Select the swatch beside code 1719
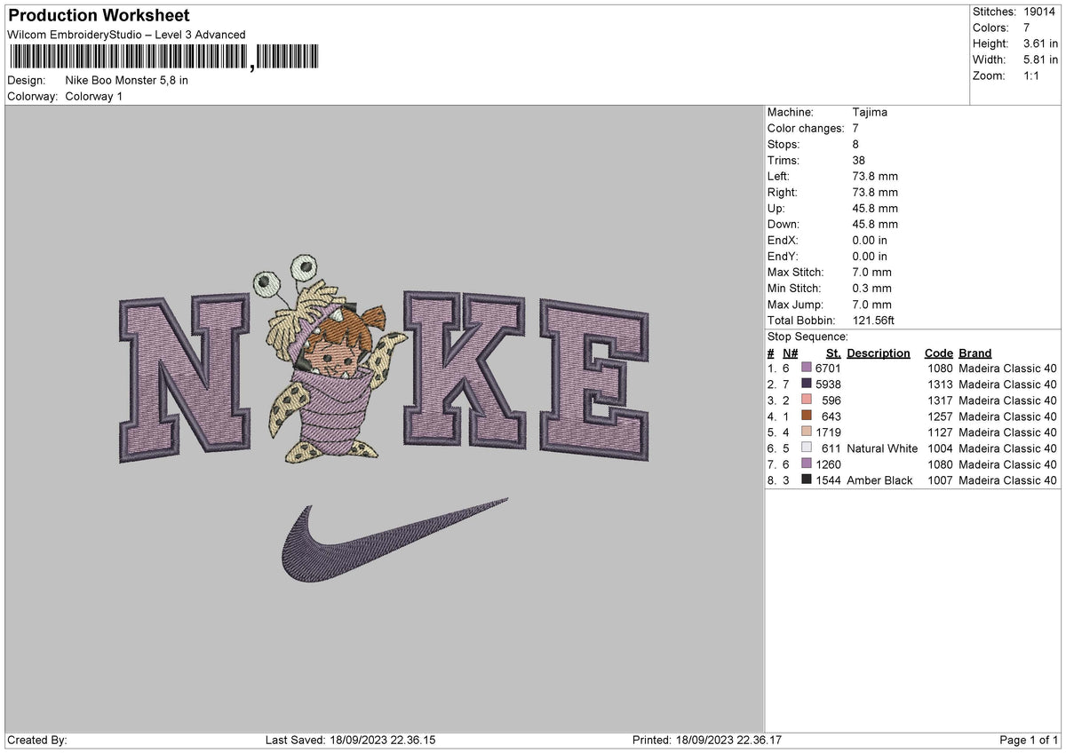Viewport: 1066px width, 753px height. pos(805,432)
